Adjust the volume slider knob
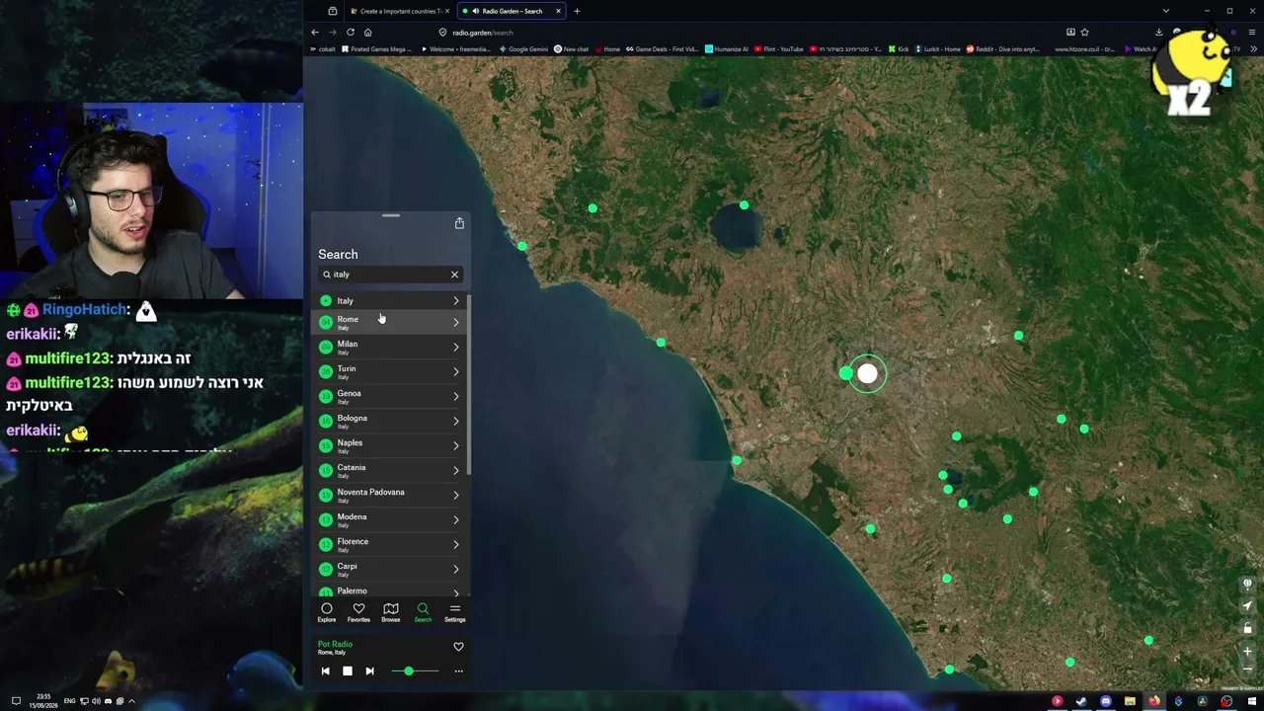This screenshot has height=711, width=1264. (x=409, y=671)
